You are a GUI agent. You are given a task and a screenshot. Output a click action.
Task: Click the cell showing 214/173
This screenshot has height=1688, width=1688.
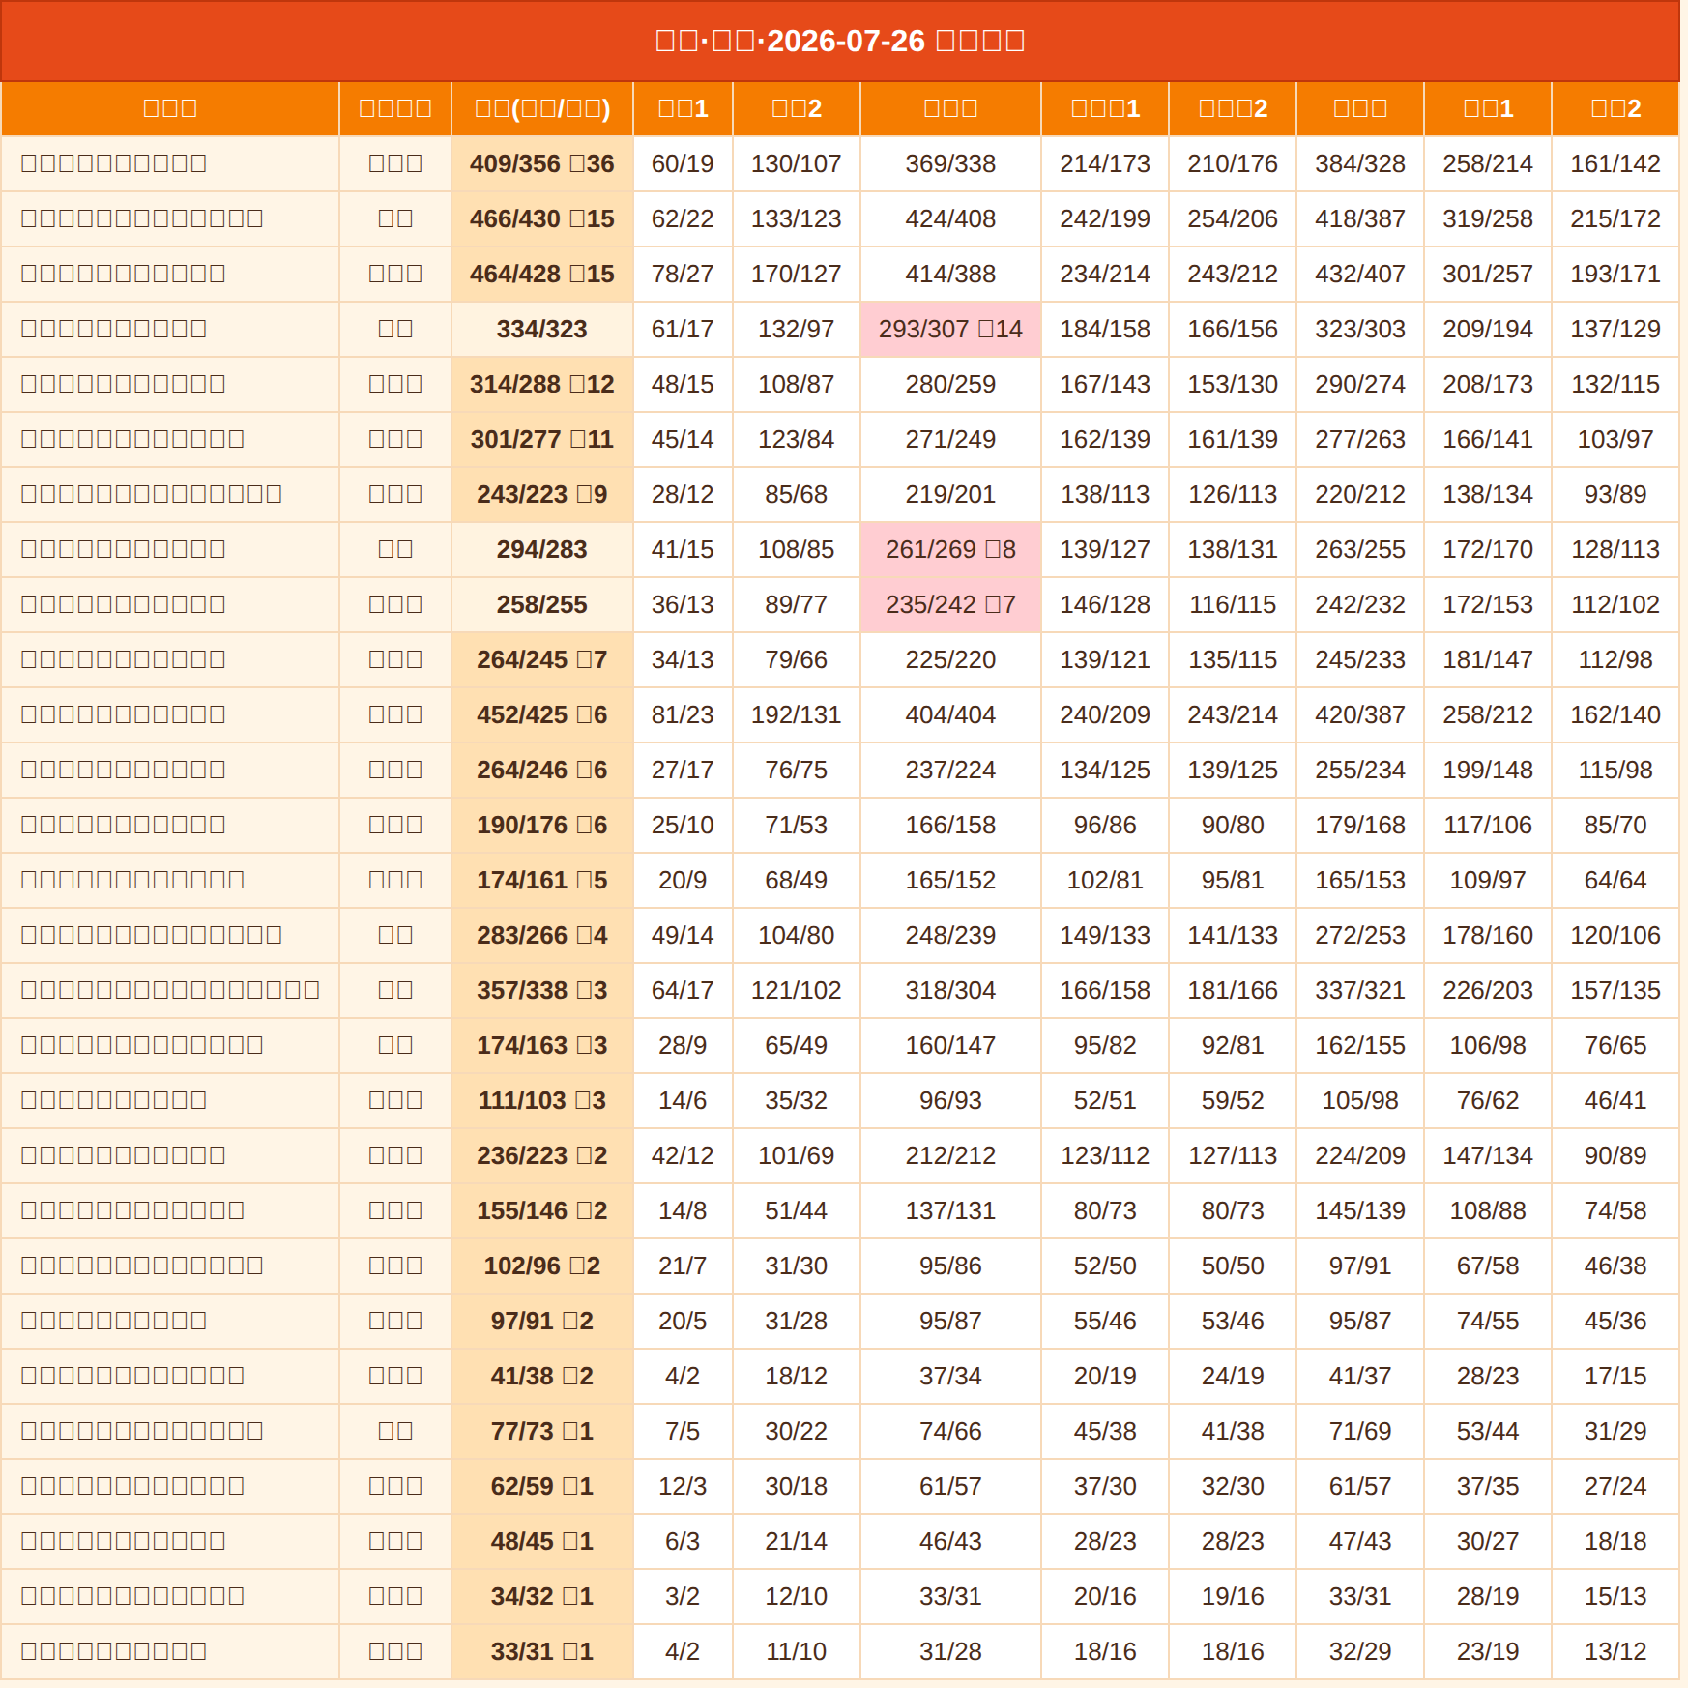[1105, 163]
